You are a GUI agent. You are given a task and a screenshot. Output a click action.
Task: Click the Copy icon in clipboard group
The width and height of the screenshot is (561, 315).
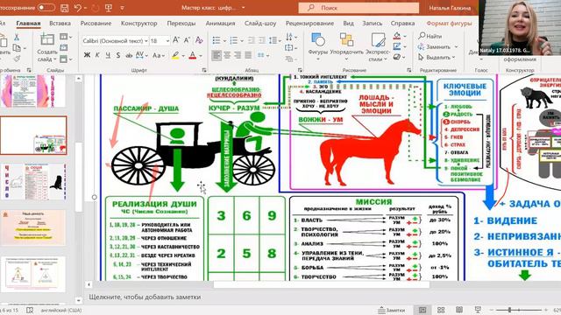[x=17, y=47]
